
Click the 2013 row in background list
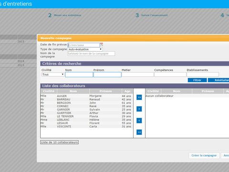click(x=18, y=65)
